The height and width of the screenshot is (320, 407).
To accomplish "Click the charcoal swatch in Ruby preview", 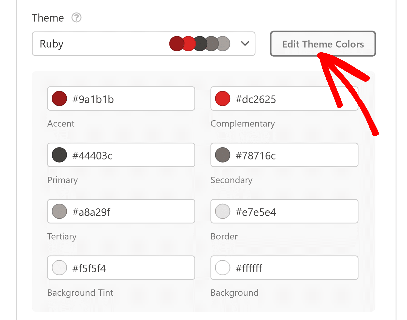I will (200, 43).
